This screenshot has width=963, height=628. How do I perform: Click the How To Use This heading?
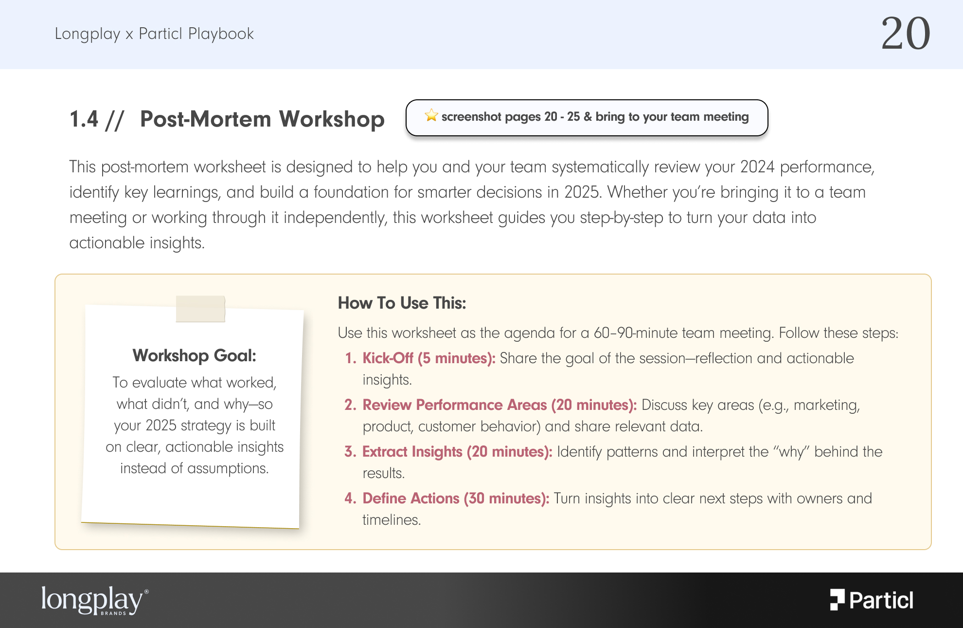point(402,303)
